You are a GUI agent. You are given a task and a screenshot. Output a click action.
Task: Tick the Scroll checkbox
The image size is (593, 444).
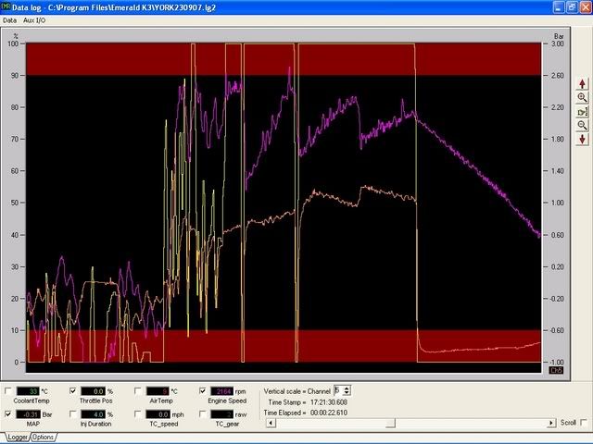click(x=582, y=423)
